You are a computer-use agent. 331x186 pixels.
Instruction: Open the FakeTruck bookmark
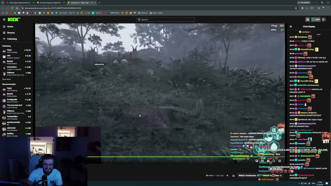pyautogui.click(x=143, y=13)
